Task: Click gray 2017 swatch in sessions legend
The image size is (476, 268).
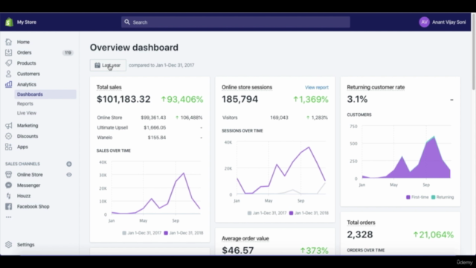Action: click(250, 214)
